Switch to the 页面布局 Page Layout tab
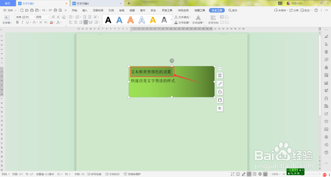Screen dimensions: 331x177 click(x=98, y=10)
